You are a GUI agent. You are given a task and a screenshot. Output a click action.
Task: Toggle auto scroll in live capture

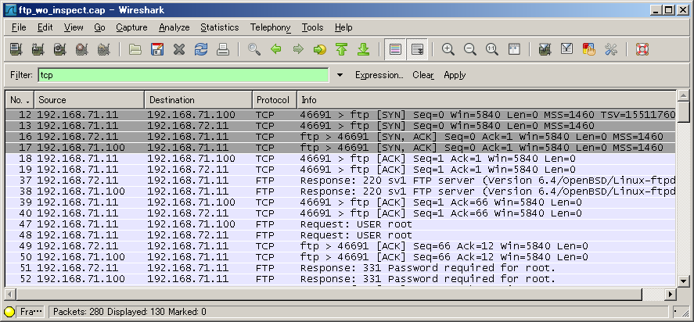(417, 49)
